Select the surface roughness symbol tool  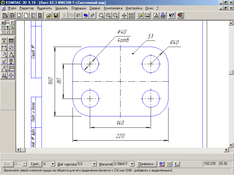[4, 62]
